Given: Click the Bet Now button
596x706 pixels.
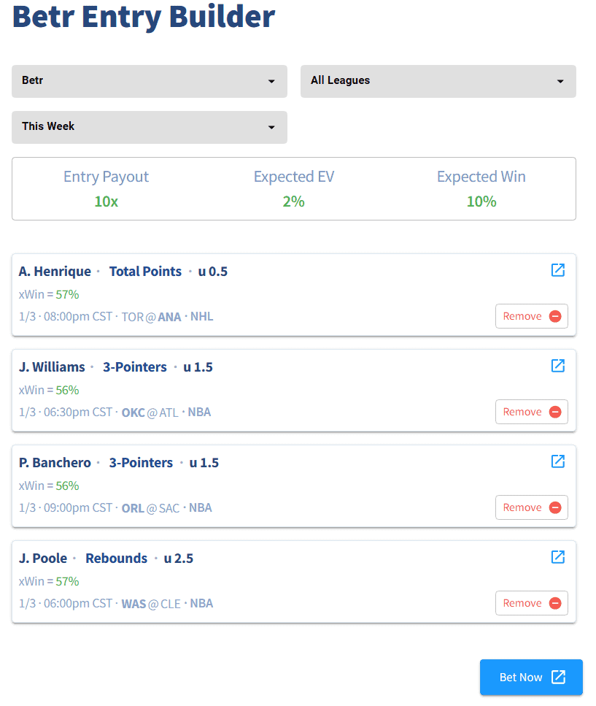Looking at the screenshot, I should pos(531,678).
